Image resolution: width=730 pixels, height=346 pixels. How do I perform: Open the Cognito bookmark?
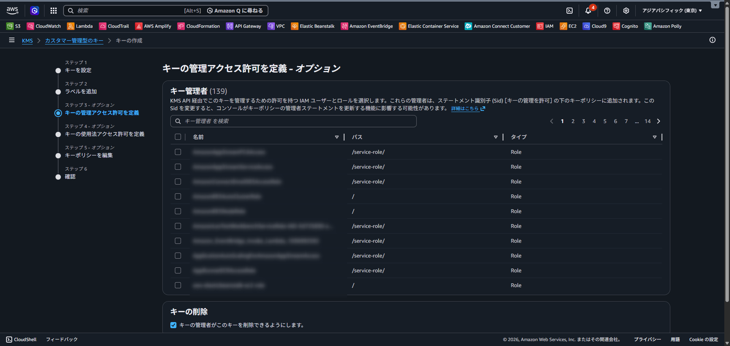click(x=625, y=26)
